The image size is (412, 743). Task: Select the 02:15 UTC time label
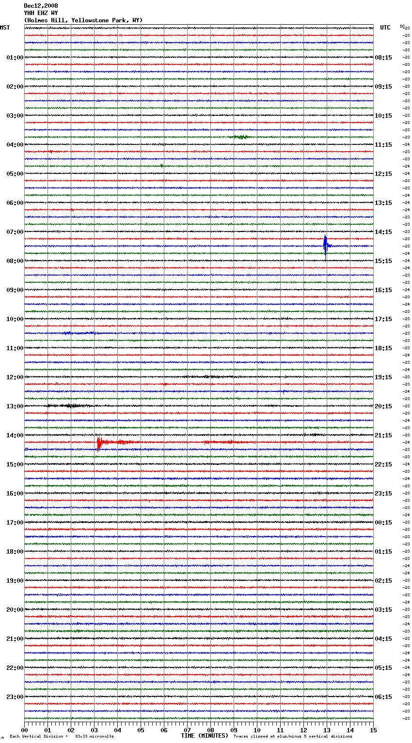(383, 581)
